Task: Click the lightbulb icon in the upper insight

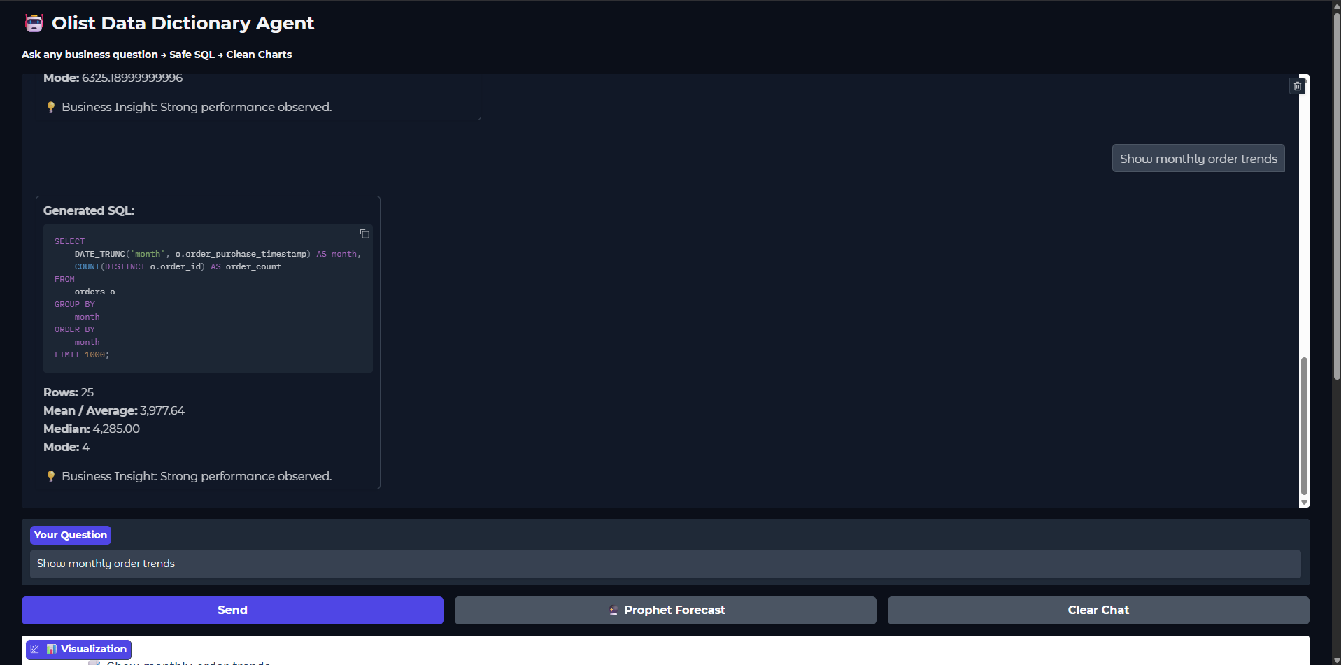Action: pyautogui.click(x=51, y=107)
